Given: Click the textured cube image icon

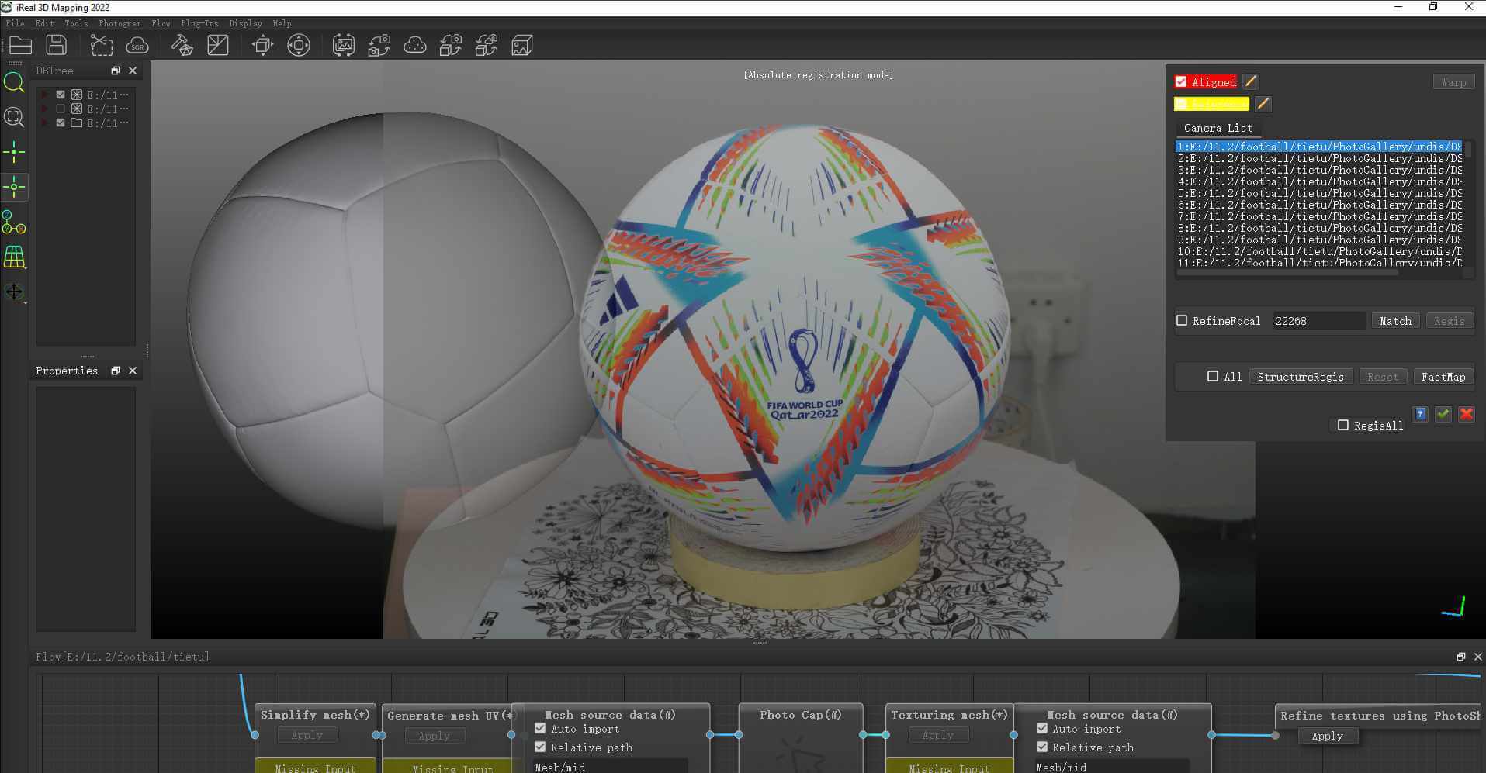Looking at the screenshot, I should (x=522, y=45).
